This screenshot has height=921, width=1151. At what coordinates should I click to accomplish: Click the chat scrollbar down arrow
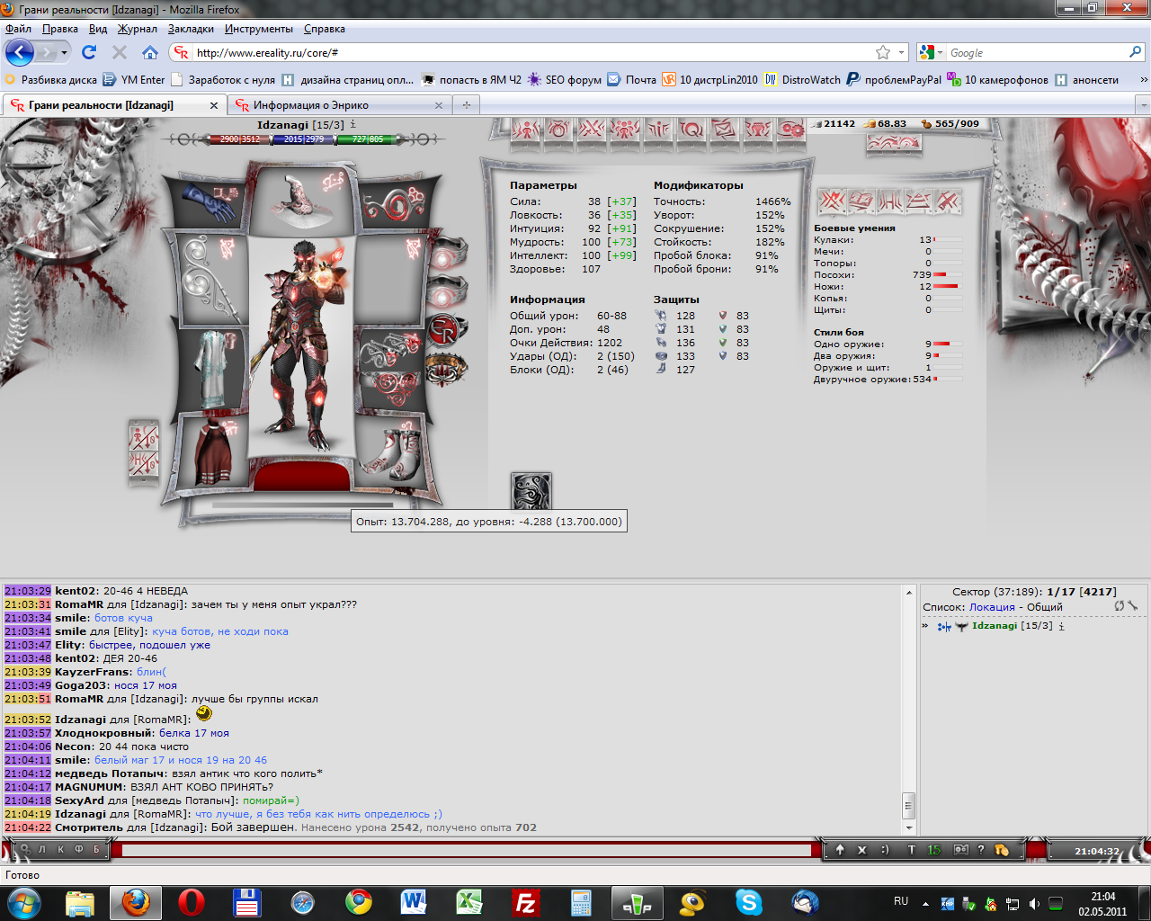pos(908,827)
